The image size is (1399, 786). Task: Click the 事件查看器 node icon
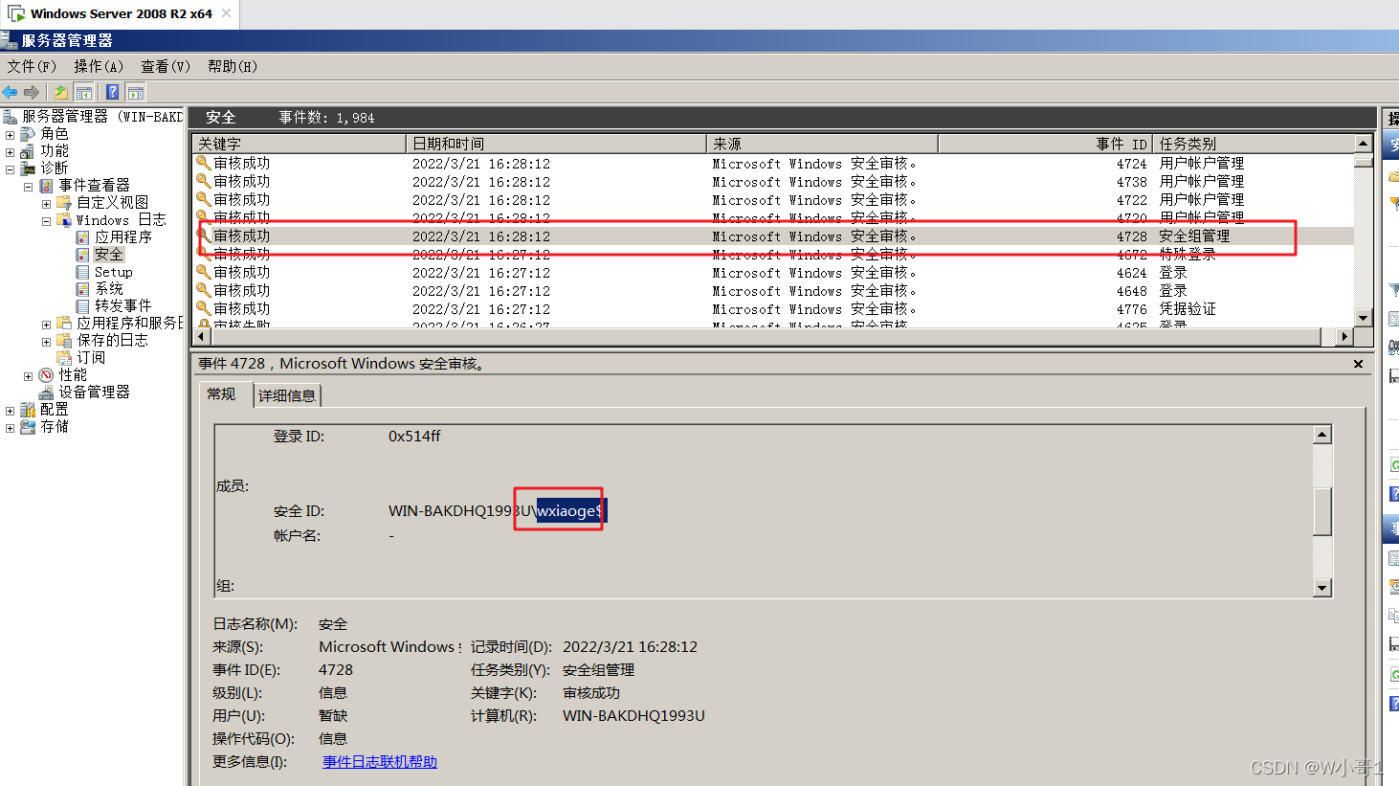[x=46, y=186]
